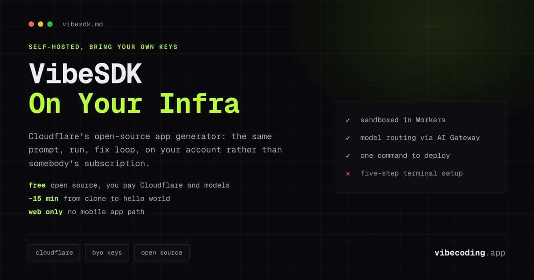The width and height of the screenshot is (534, 280).
Task: Click the red cross beside 'five-step terminal setup'
Action: pos(348,173)
